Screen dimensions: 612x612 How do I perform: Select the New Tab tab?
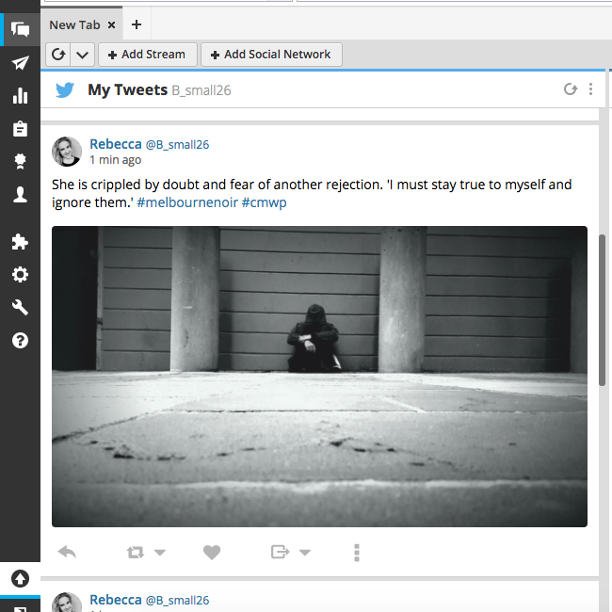(x=74, y=25)
